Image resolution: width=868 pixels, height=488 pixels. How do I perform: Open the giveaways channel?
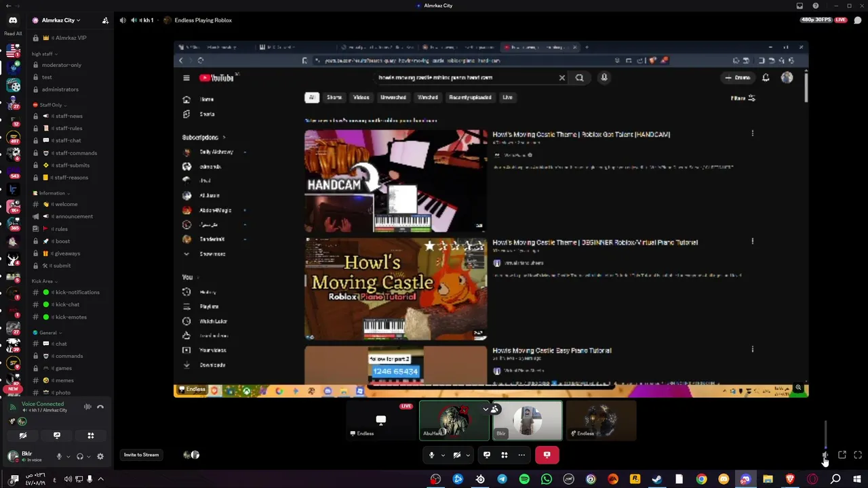pos(68,253)
